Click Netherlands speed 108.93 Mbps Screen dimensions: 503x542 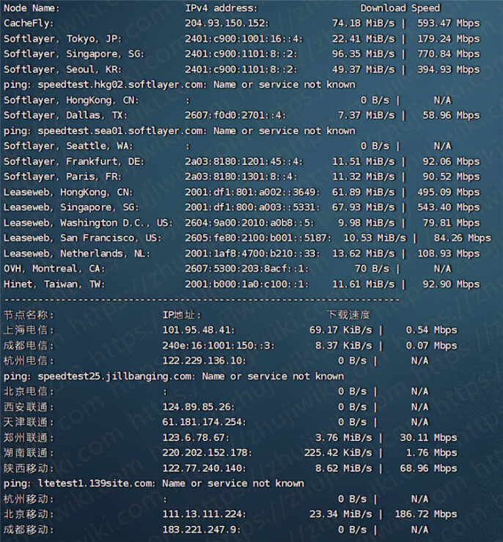[448, 253]
